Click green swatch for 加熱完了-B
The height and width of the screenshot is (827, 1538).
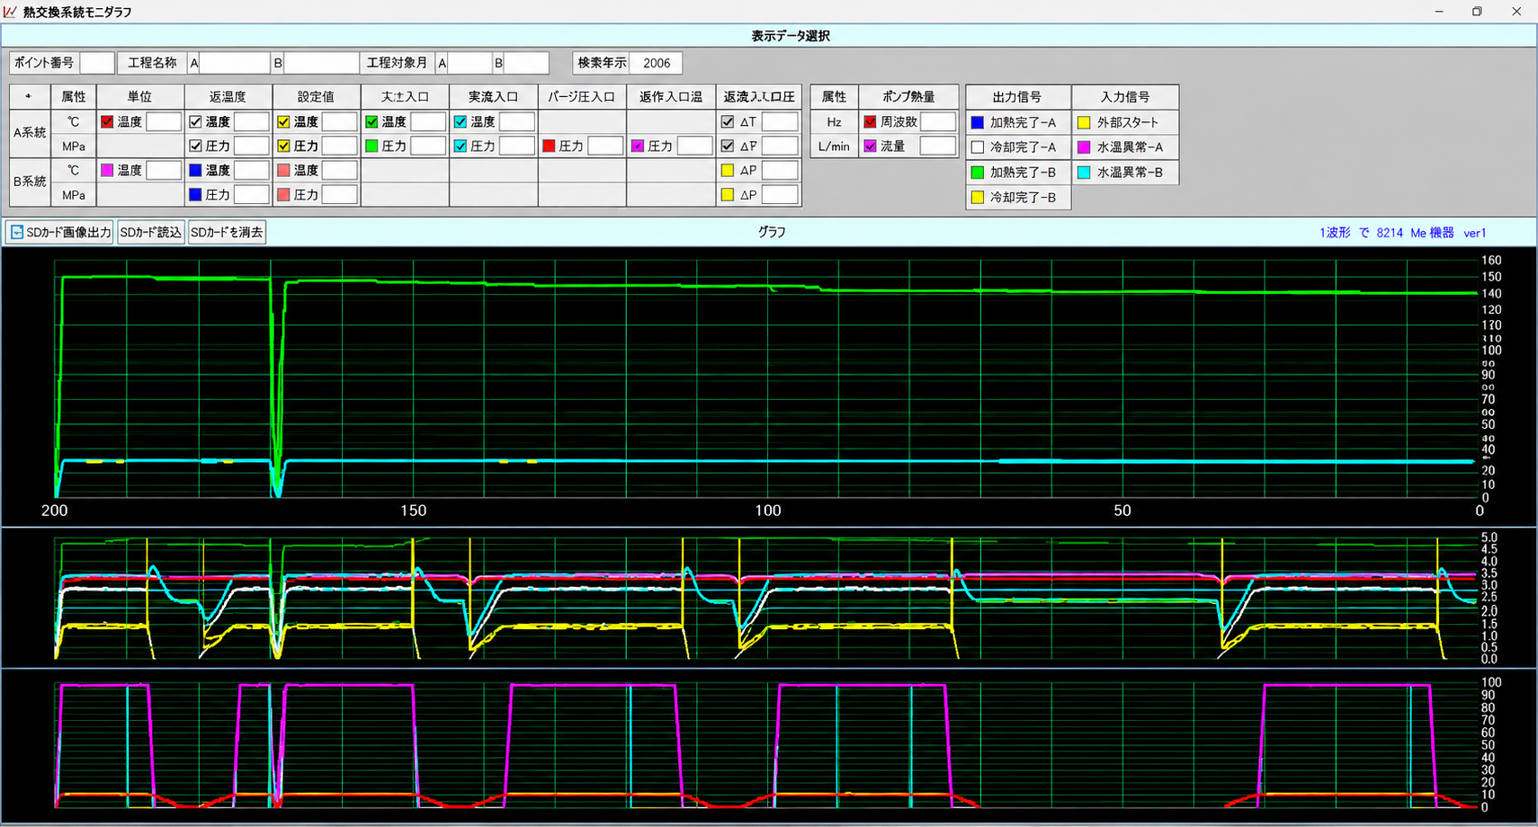click(x=978, y=172)
